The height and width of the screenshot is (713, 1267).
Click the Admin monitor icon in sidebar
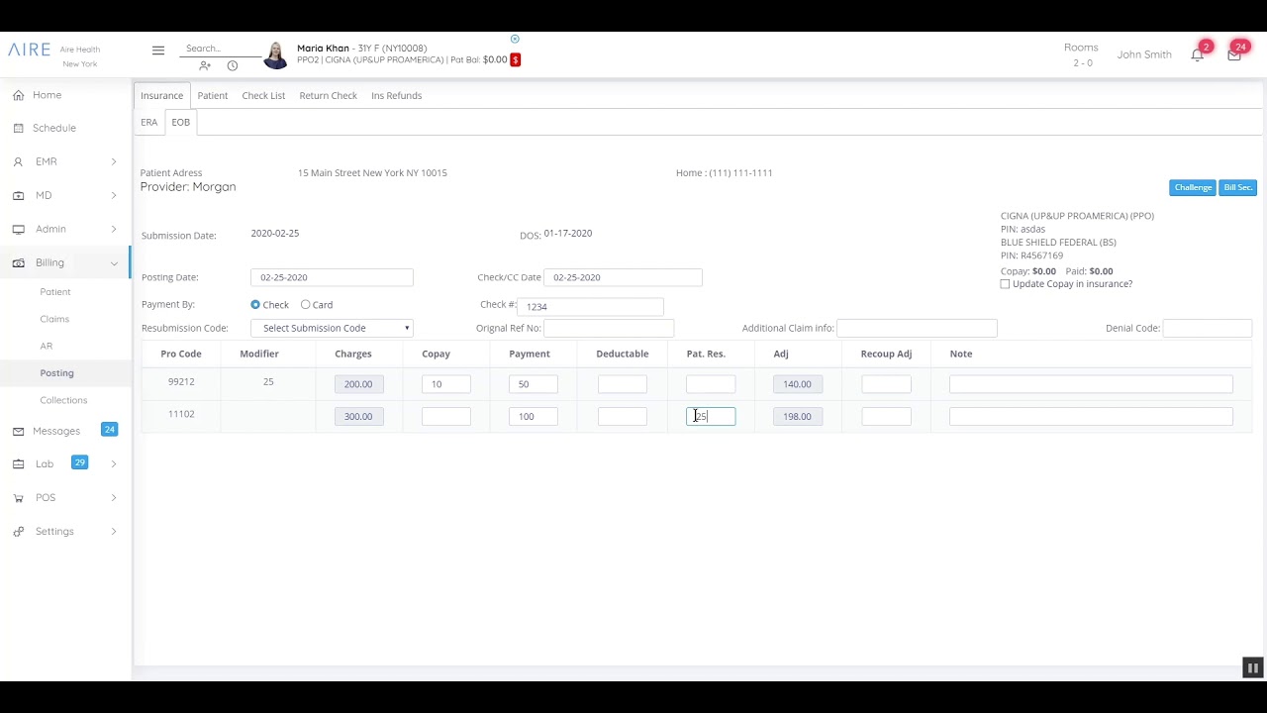click(x=19, y=229)
